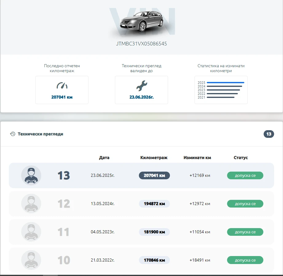Click the mechanic avatar for inspection 10
Image resolution: width=283 pixels, height=276 pixels.
click(31, 260)
